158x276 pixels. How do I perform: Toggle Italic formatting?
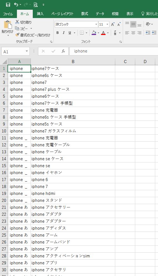pyautogui.click(x=64, y=33)
